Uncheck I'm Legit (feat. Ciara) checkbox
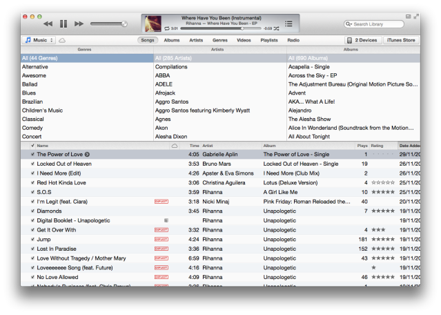The width and height of the screenshot is (441, 315). [32, 202]
